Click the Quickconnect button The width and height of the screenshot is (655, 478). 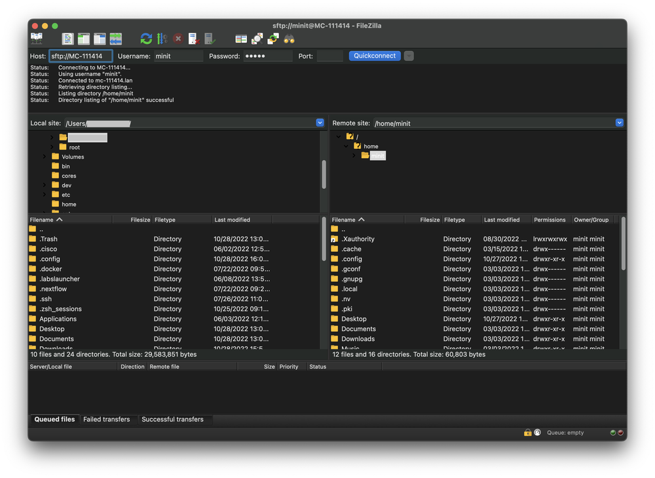(375, 56)
